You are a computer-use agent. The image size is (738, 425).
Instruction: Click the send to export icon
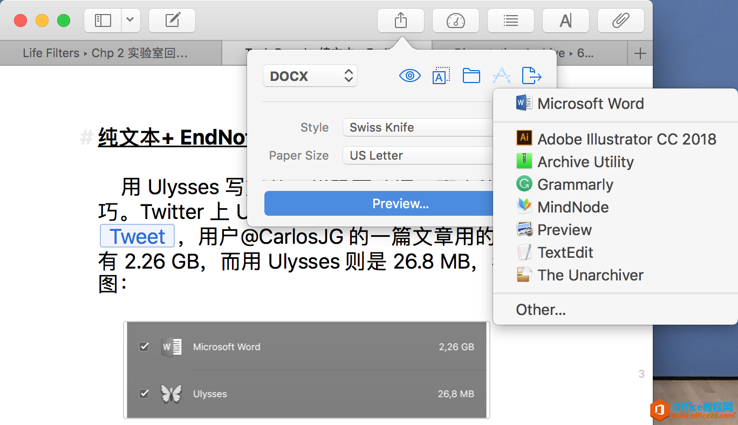coord(532,76)
